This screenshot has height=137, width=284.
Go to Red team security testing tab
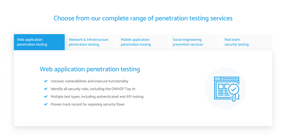click(x=246, y=42)
